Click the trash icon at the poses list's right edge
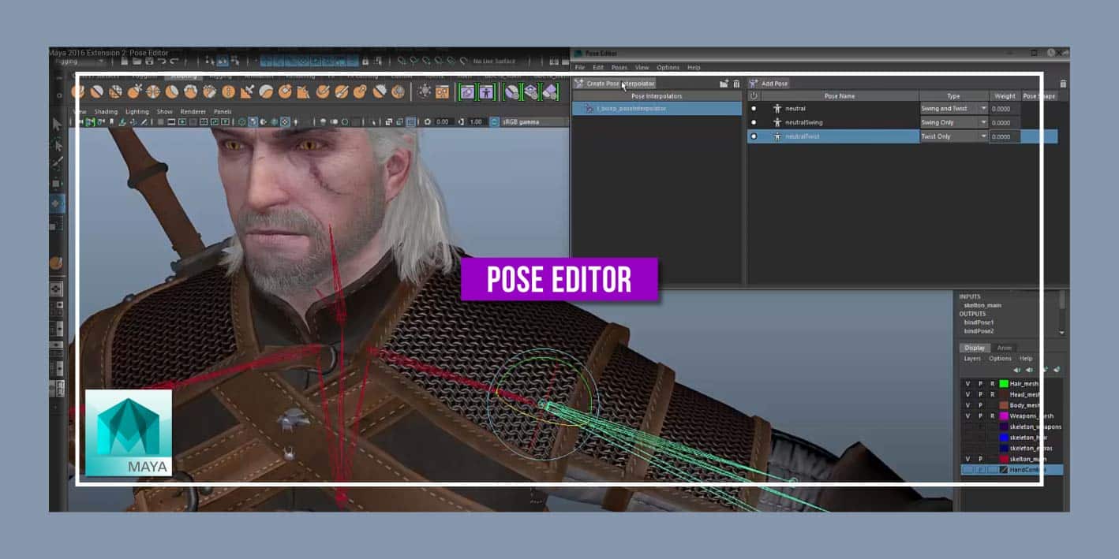The image size is (1119, 559). point(1062,84)
